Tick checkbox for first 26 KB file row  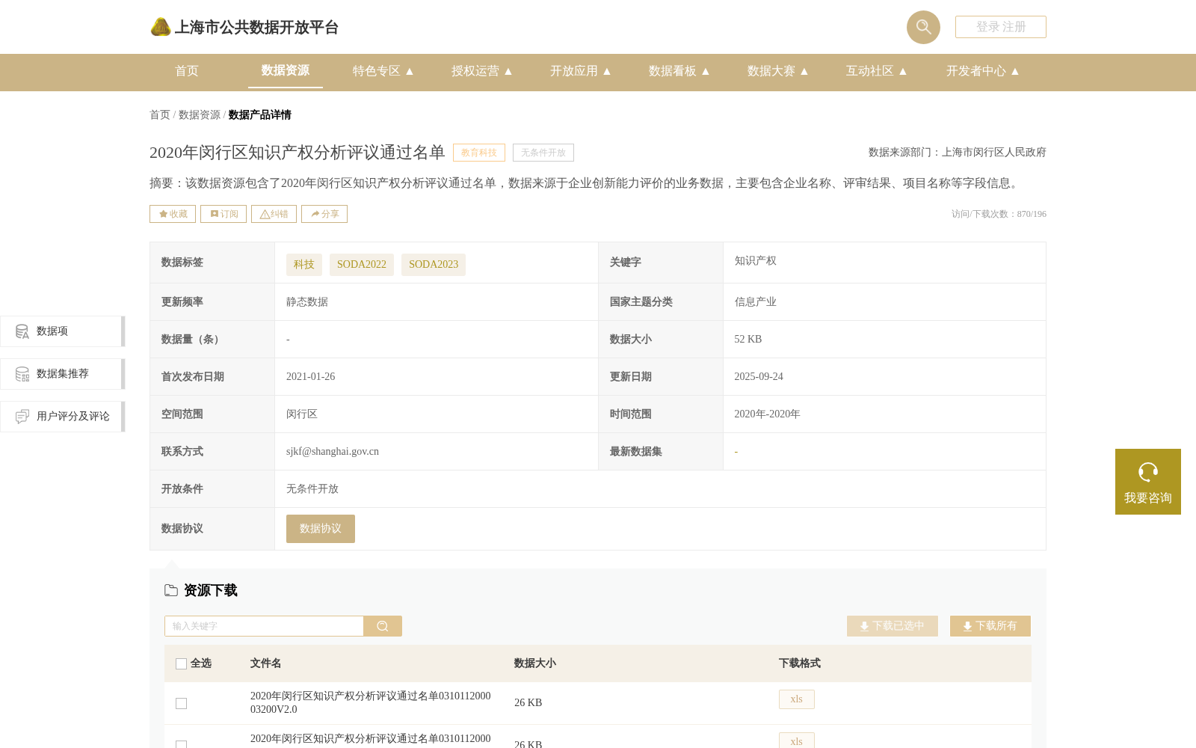point(181,703)
